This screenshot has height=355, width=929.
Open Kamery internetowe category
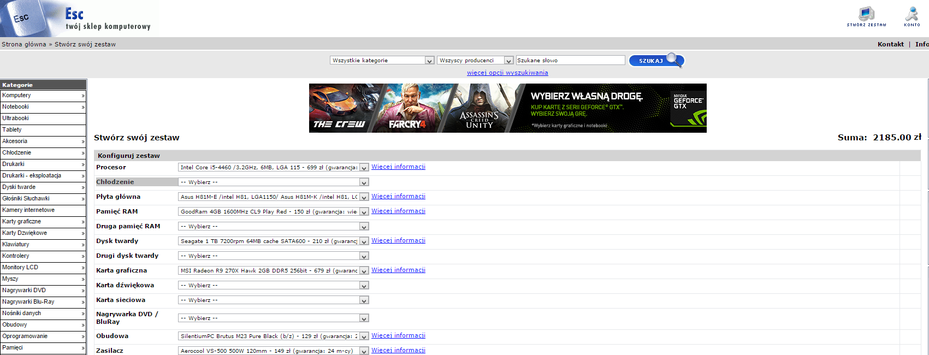pyautogui.click(x=43, y=210)
